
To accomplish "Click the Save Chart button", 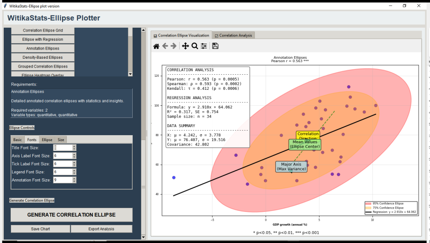I will click(x=41, y=229).
